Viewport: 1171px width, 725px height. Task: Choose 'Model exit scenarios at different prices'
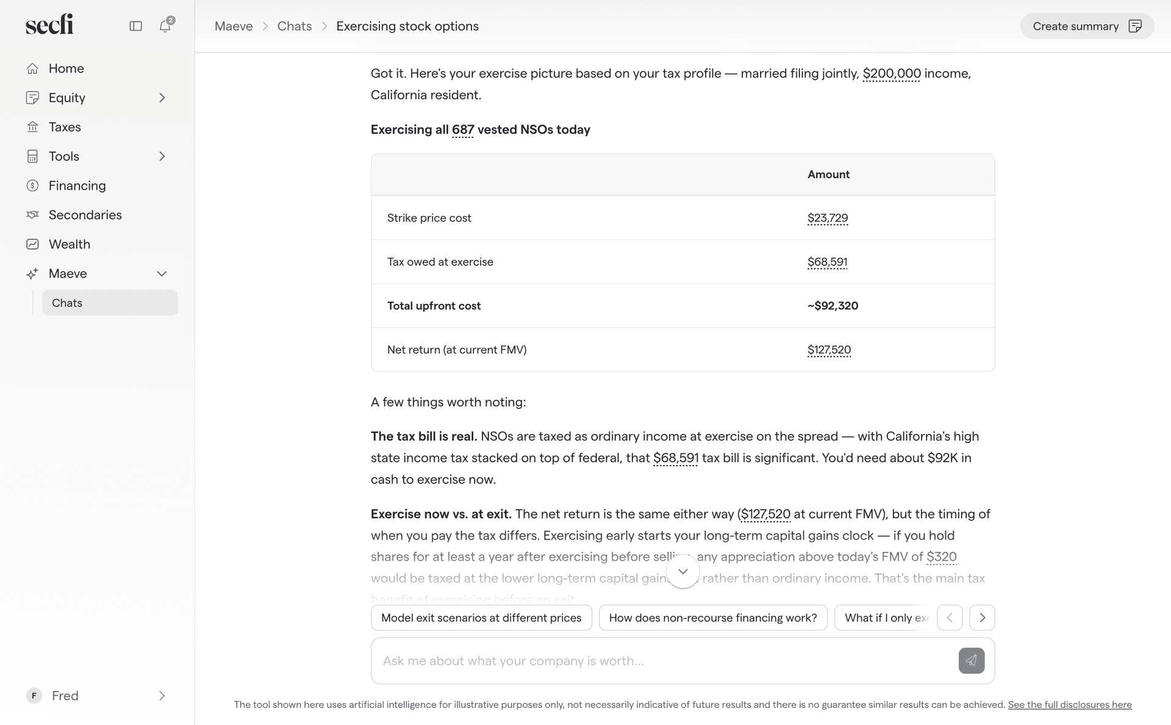[x=481, y=618]
